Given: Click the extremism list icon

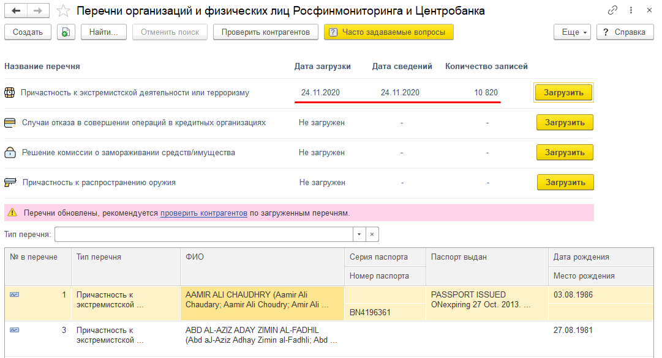Looking at the screenshot, I should point(10,93).
